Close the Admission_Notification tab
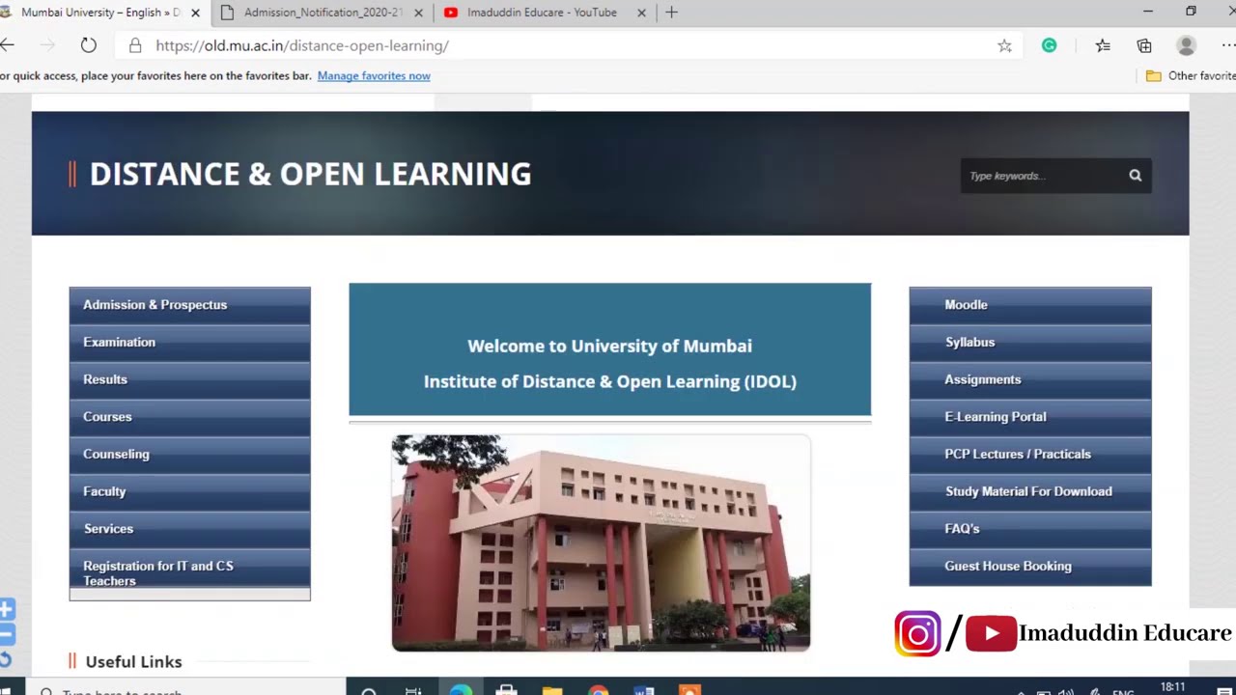The height and width of the screenshot is (695, 1236). tap(418, 13)
